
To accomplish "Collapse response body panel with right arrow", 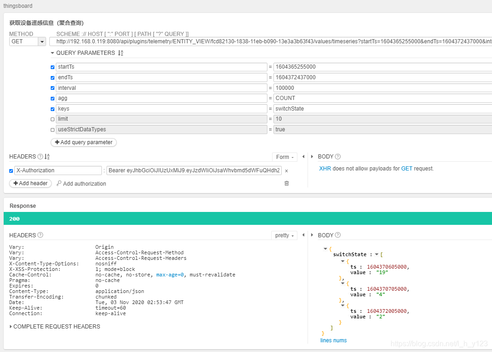I will [x=312, y=235].
